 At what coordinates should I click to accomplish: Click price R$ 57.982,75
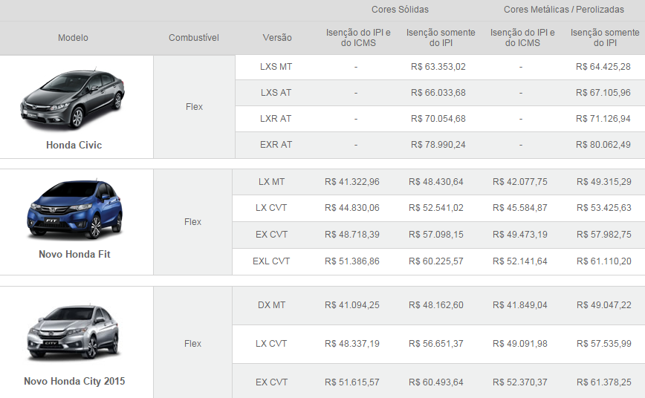tap(604, 235)
